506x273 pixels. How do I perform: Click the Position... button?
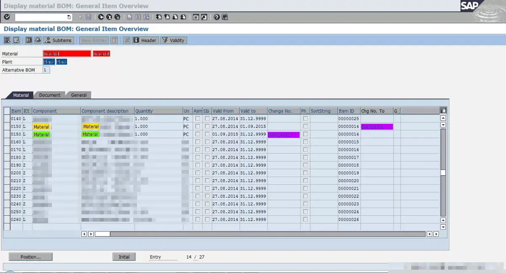tap(30, 257)
